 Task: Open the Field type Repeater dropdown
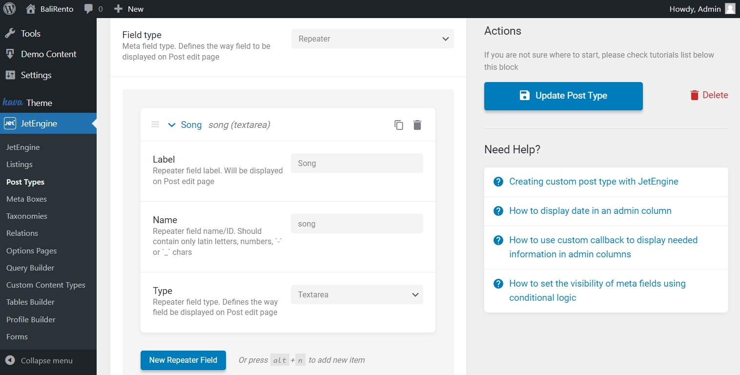click(x=372, y=39)
